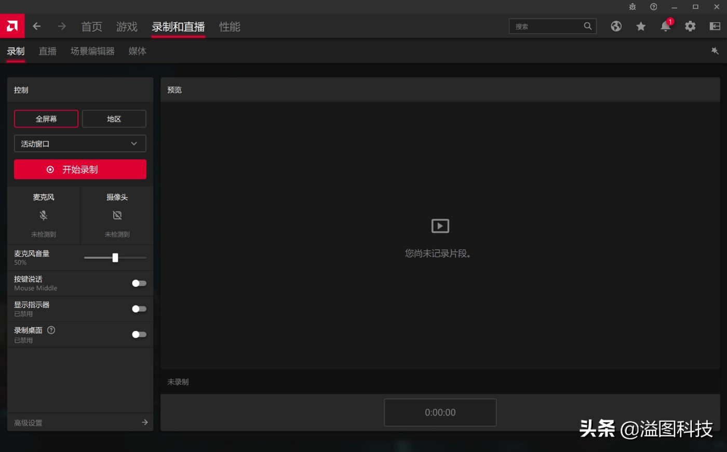Click the camera icon under 摄像头
This screenshot has height=452, width=727.
pos(117,215)
